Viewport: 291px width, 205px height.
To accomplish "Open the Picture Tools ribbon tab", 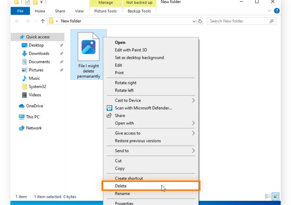I will point(105,11).
